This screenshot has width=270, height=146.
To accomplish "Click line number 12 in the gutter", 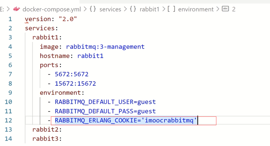I will pos(8,120).
